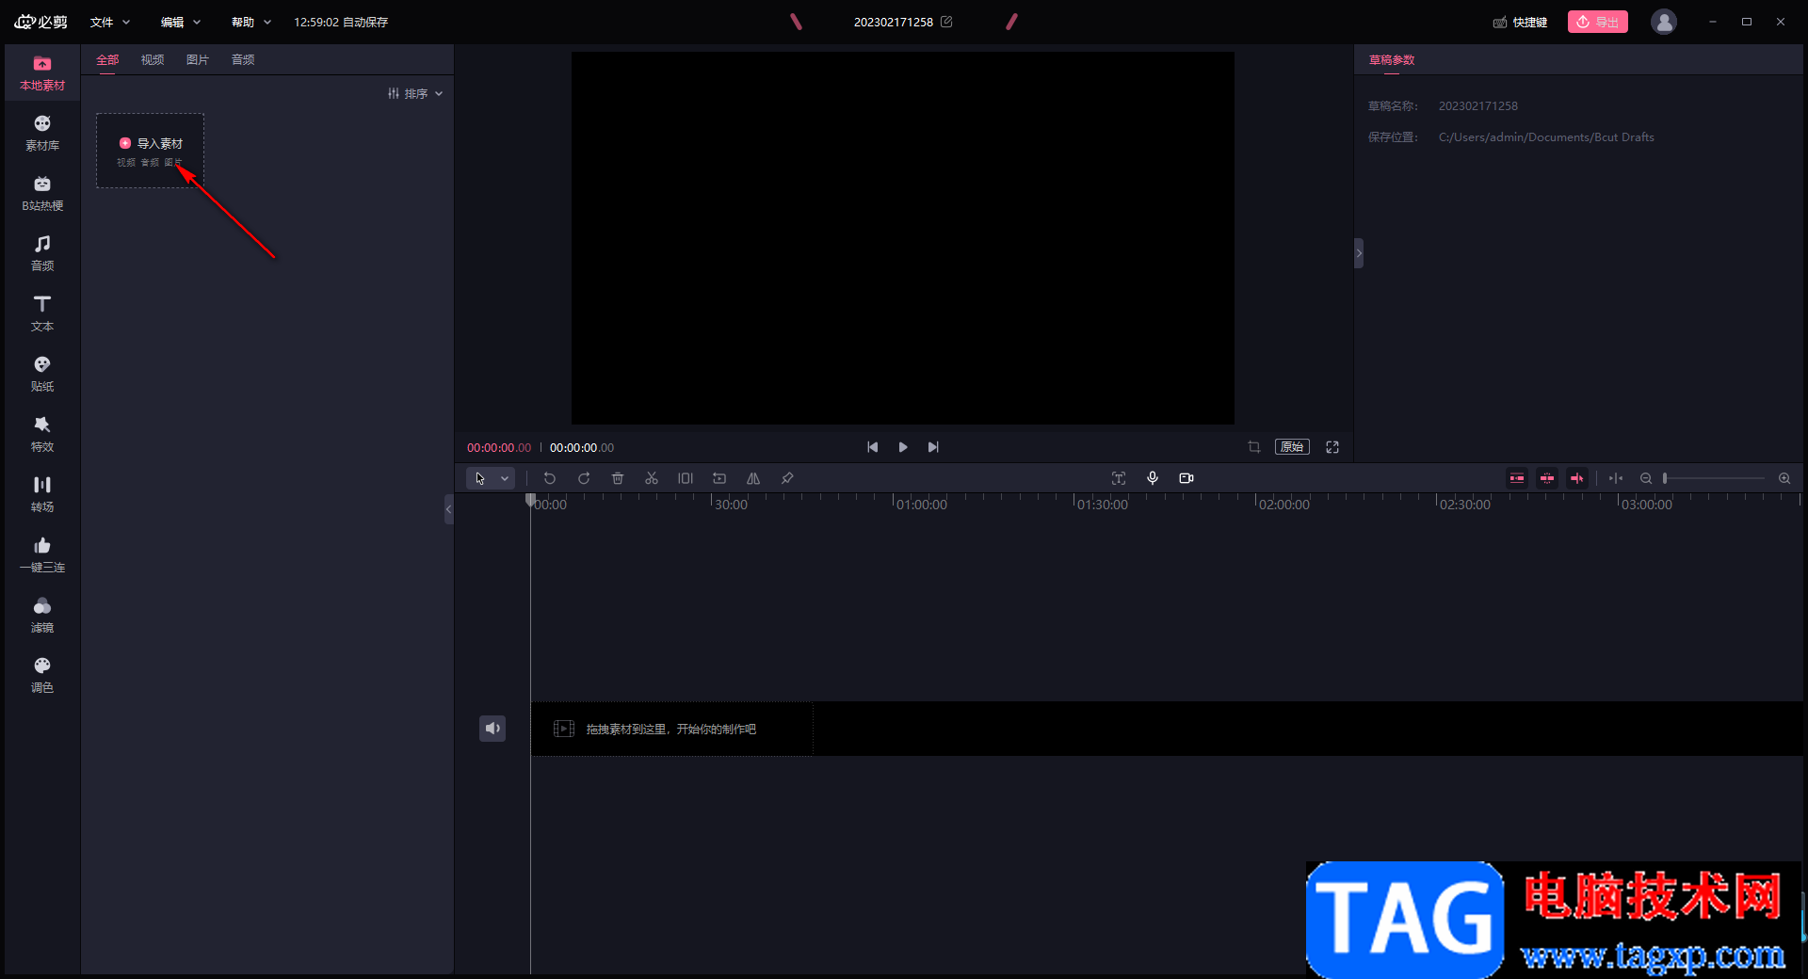Open the 贴纸 stickers panel
1808x979 pixels.
click(42, 375)
